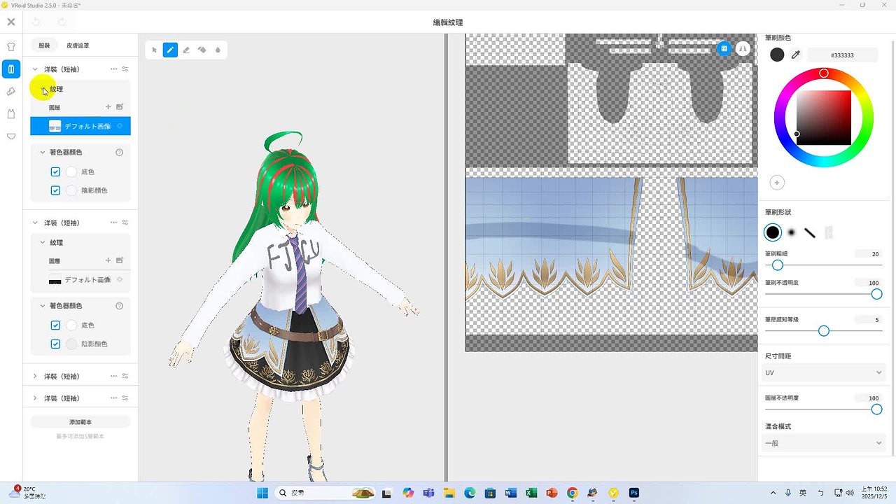Open the 混合模式 blend mode dropdown
The width and height of the screenshot is (896, 504).
click(x=823, y=442)
